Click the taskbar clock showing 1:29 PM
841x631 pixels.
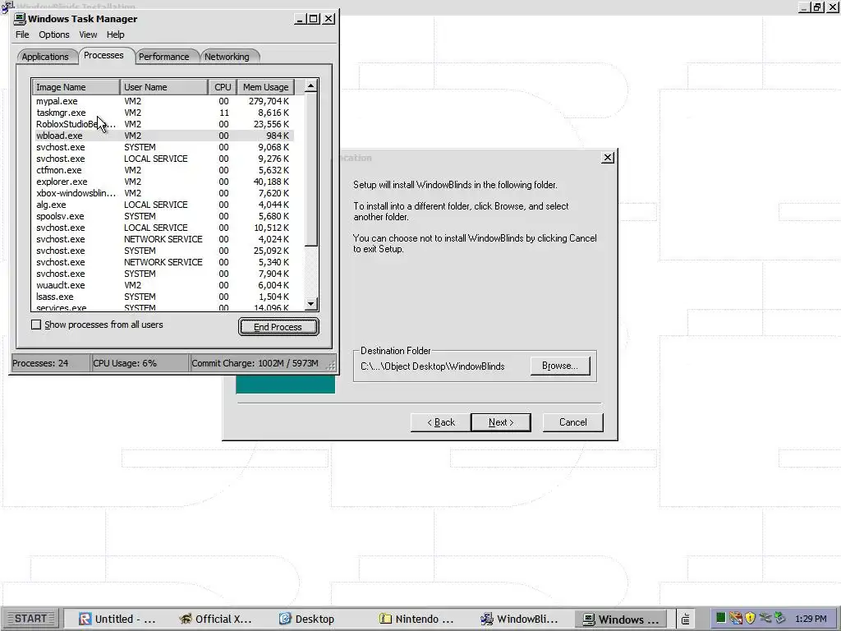(x=811, y=619)
